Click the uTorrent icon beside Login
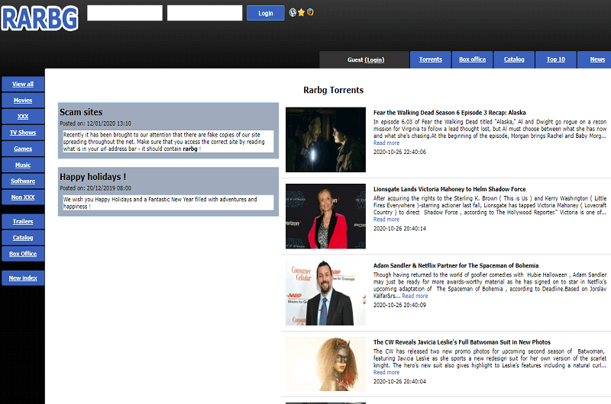The image size is (611, 404). tap(293, 12)
